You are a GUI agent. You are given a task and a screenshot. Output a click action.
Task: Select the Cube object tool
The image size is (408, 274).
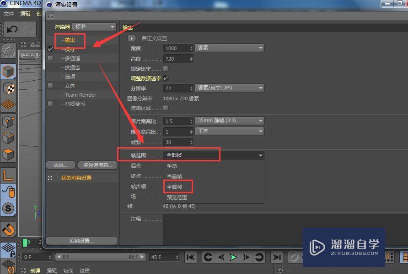pyautogui.click(x=8, y=71)
